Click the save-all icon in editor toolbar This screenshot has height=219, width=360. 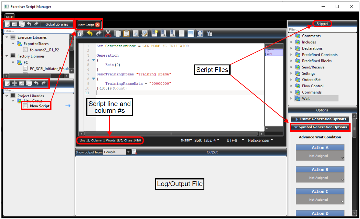80,34
